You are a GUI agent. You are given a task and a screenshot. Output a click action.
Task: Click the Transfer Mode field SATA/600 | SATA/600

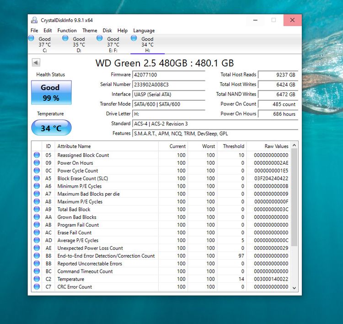pos(169,104)
